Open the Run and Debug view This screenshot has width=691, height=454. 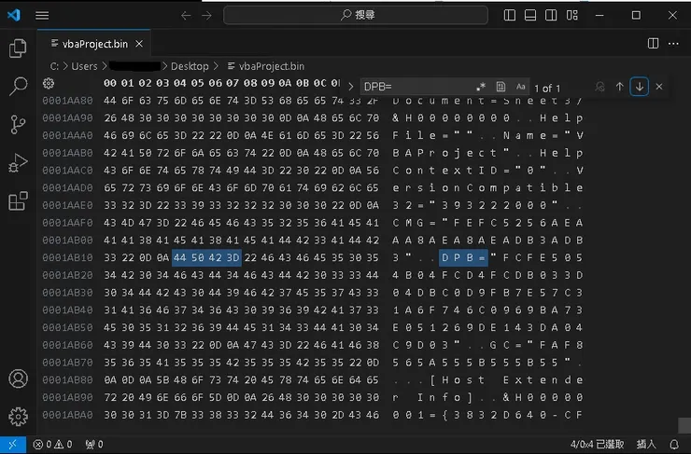point(18,163)
